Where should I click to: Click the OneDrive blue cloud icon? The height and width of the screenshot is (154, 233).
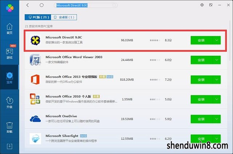click(x=35, y=119)
